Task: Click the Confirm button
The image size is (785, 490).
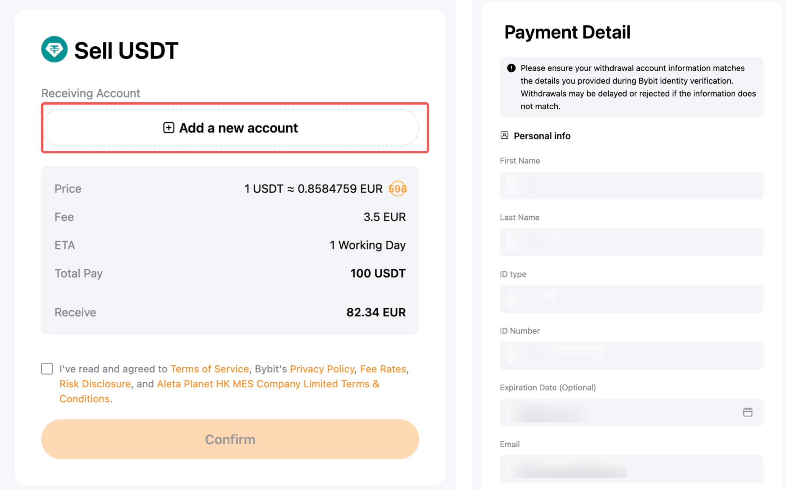Action: (x=230, y=439)
